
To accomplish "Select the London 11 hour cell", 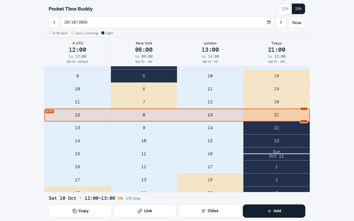I will click(210, 89).
